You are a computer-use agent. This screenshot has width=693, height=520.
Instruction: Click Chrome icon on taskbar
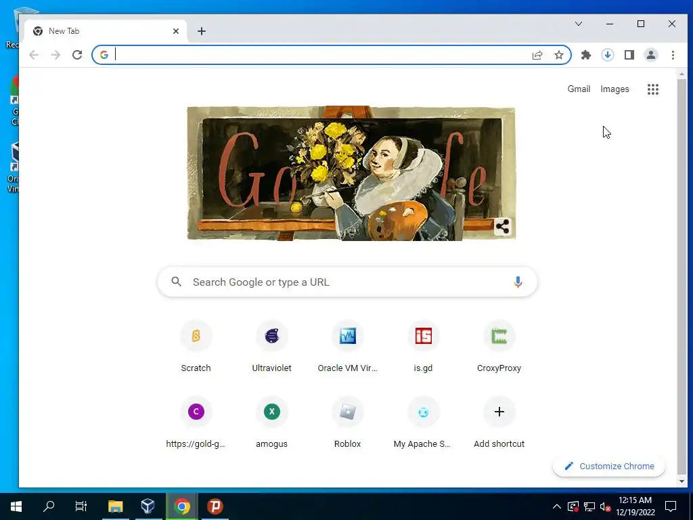(x=181, y=506)
